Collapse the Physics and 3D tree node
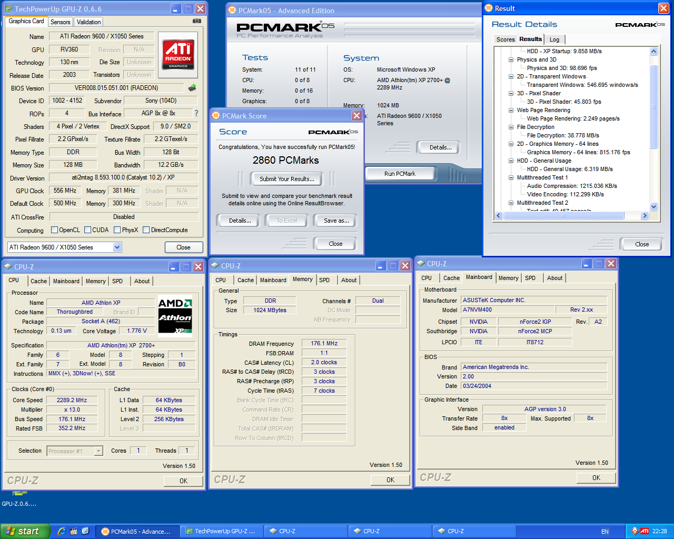The width and height of the screenshot is (674, 539). 511,59
